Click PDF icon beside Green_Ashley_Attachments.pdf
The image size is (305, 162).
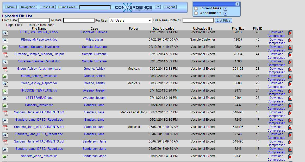tap(5, 69)
